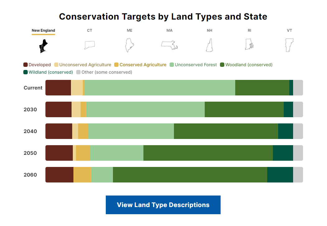Select the Maine state outline icon
The width and height of the screenshot is (327, 226).
coord(129,45)
